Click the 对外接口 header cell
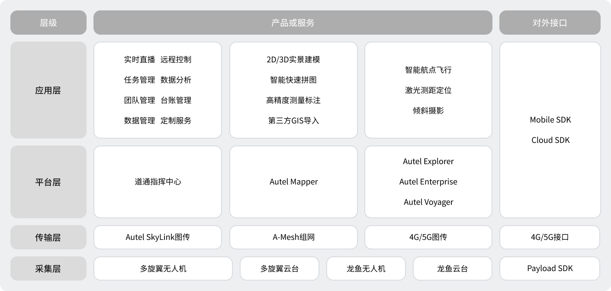The image size is (611, 291). tap(550, 23)
